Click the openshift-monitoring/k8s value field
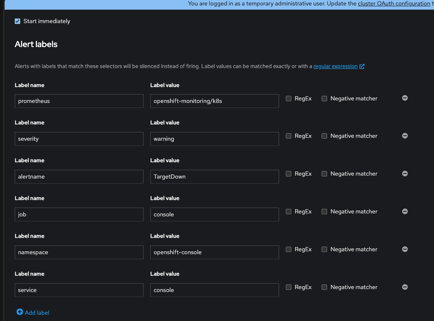 pos(214,101)
